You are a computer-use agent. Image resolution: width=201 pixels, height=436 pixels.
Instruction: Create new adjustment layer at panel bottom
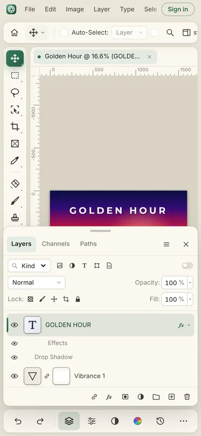click(x=141, y=397)
